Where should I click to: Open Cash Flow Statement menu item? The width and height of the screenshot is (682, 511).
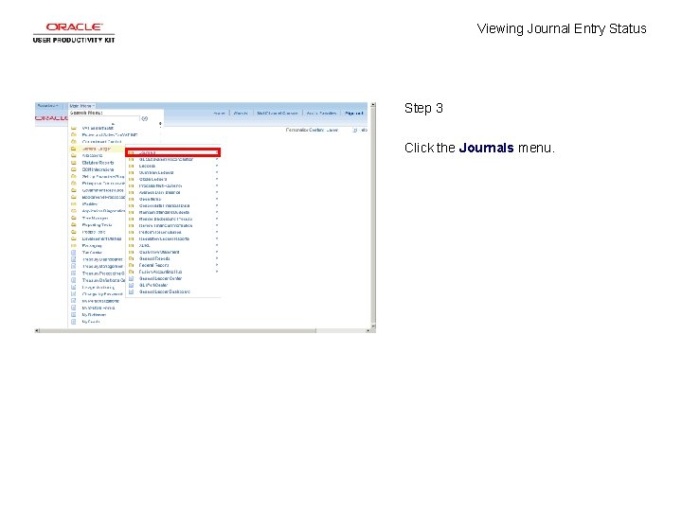[x=159, y=252]
